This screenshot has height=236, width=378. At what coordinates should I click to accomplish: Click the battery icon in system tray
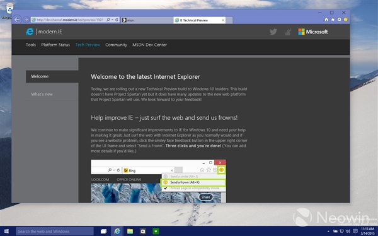coord(335,231)
